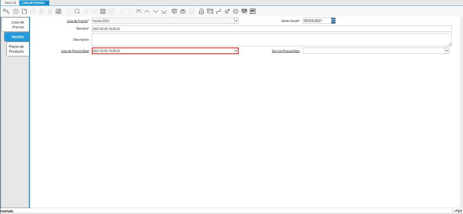This screenshot has height=214, width=463.
Task: Open the Válido Desde calendar picker
Action: click(x=333, y=21)
